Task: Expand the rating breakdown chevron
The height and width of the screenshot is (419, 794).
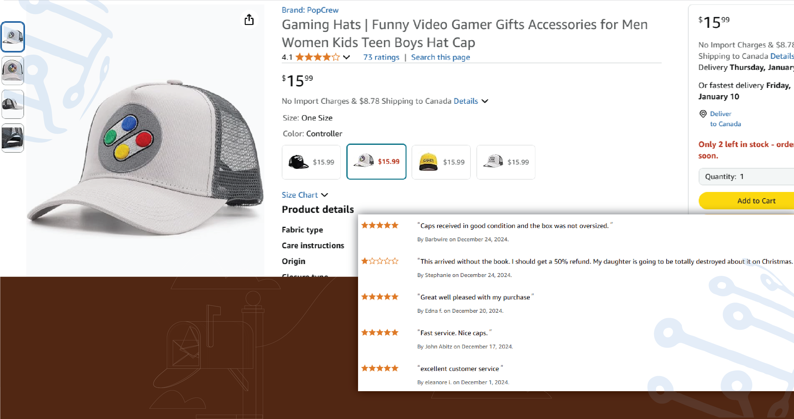Action: (x=347, y=57)
